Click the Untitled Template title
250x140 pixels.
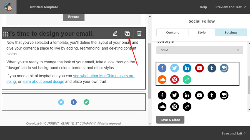pyautogui.click(x=44, y=7)
